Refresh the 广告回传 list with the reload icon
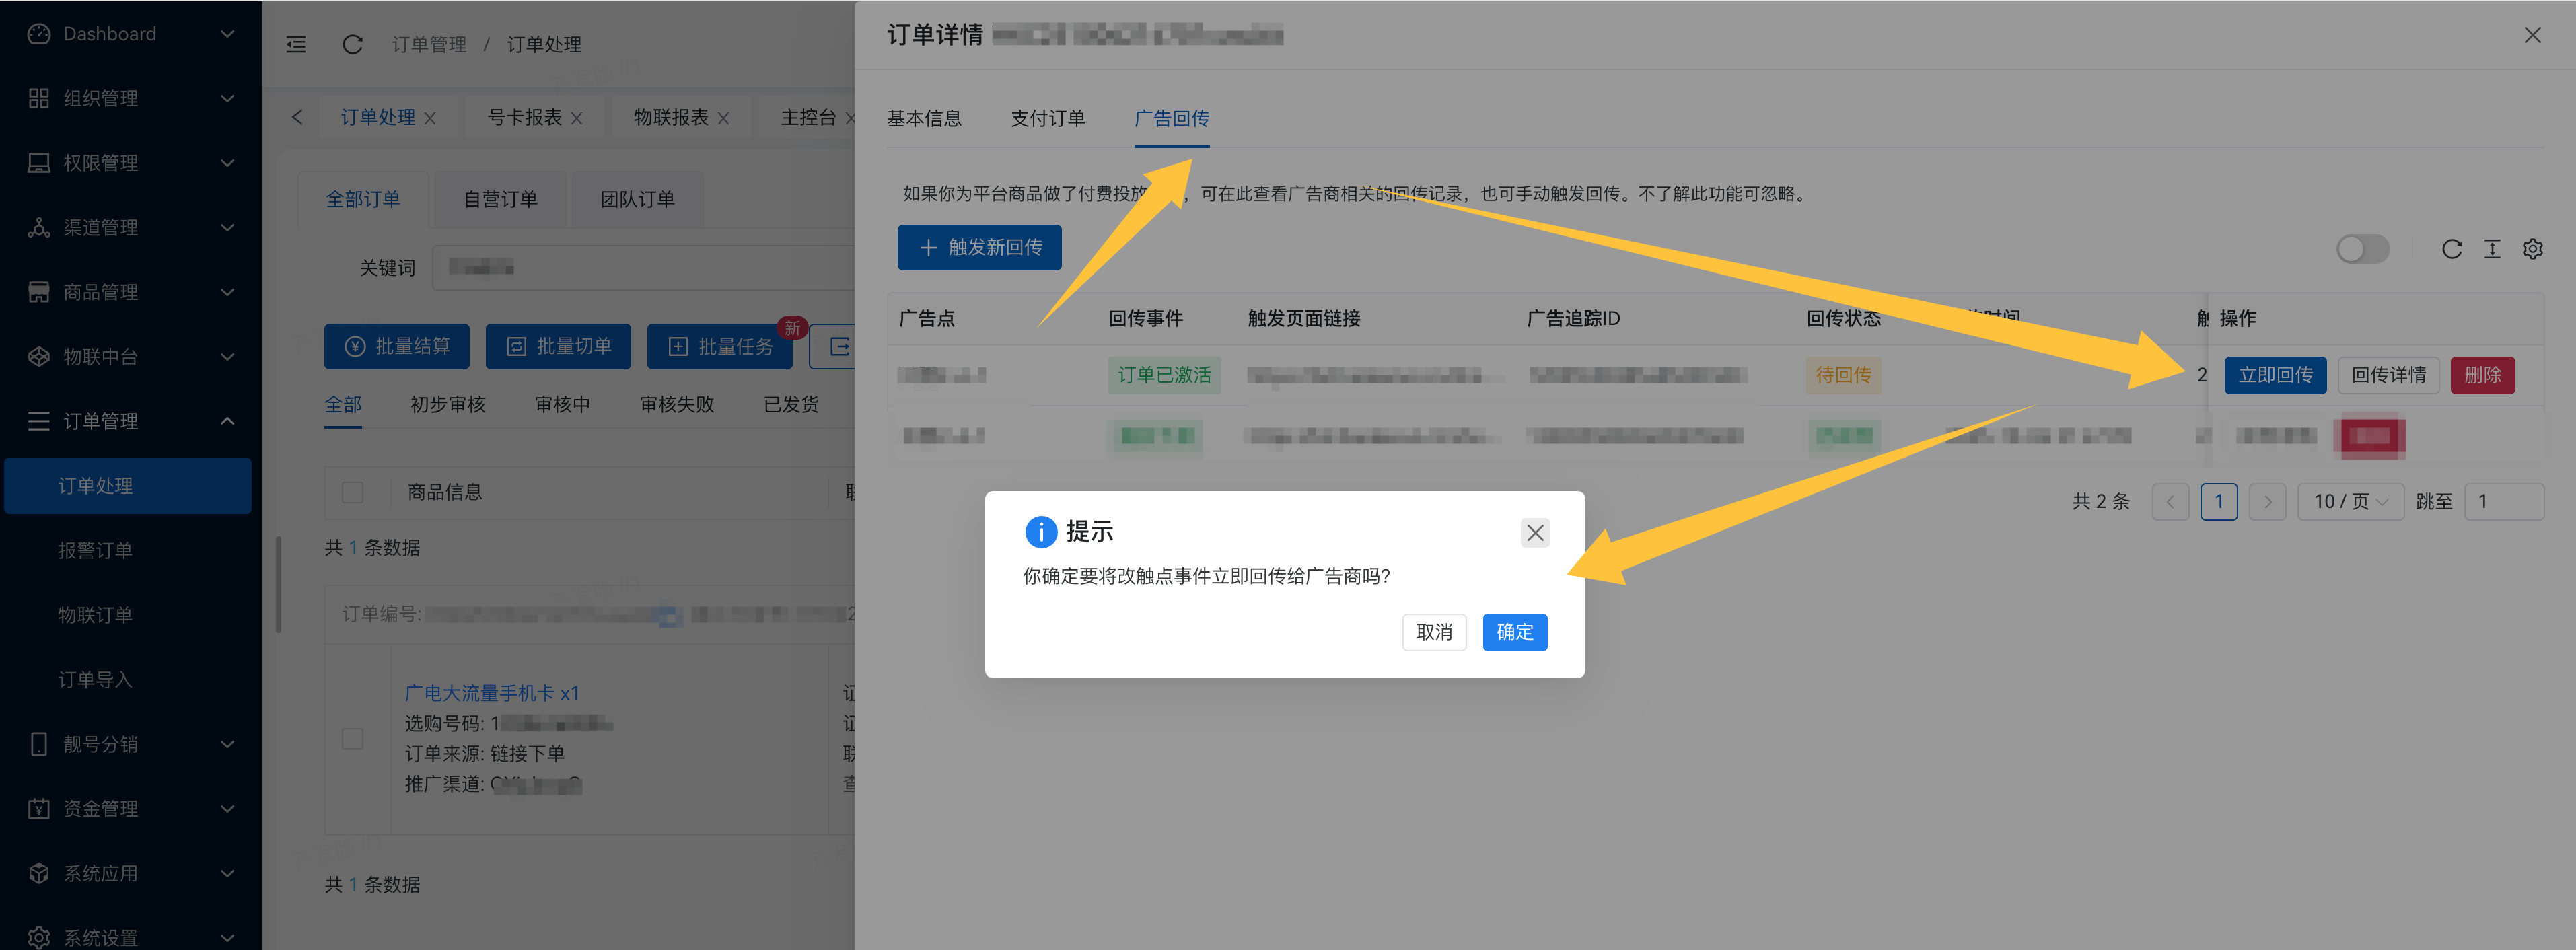Image resolution: width=2576 pixels, height=950 pixels. (2451, 249)
